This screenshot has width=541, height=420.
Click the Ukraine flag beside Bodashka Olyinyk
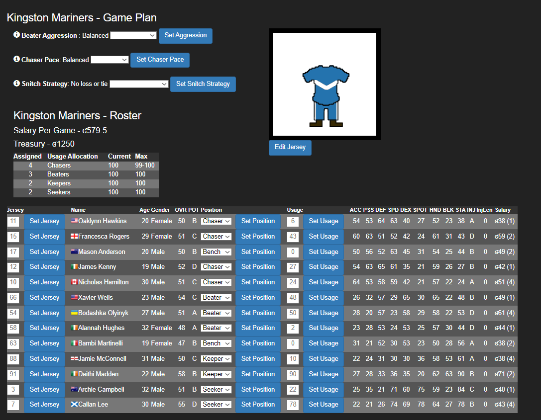click(x=75, y=313)
